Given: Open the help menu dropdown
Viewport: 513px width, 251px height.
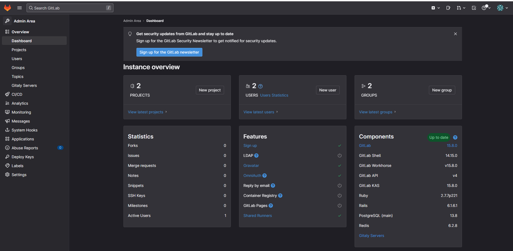Looking at the screenshot, I should [486, 8].
